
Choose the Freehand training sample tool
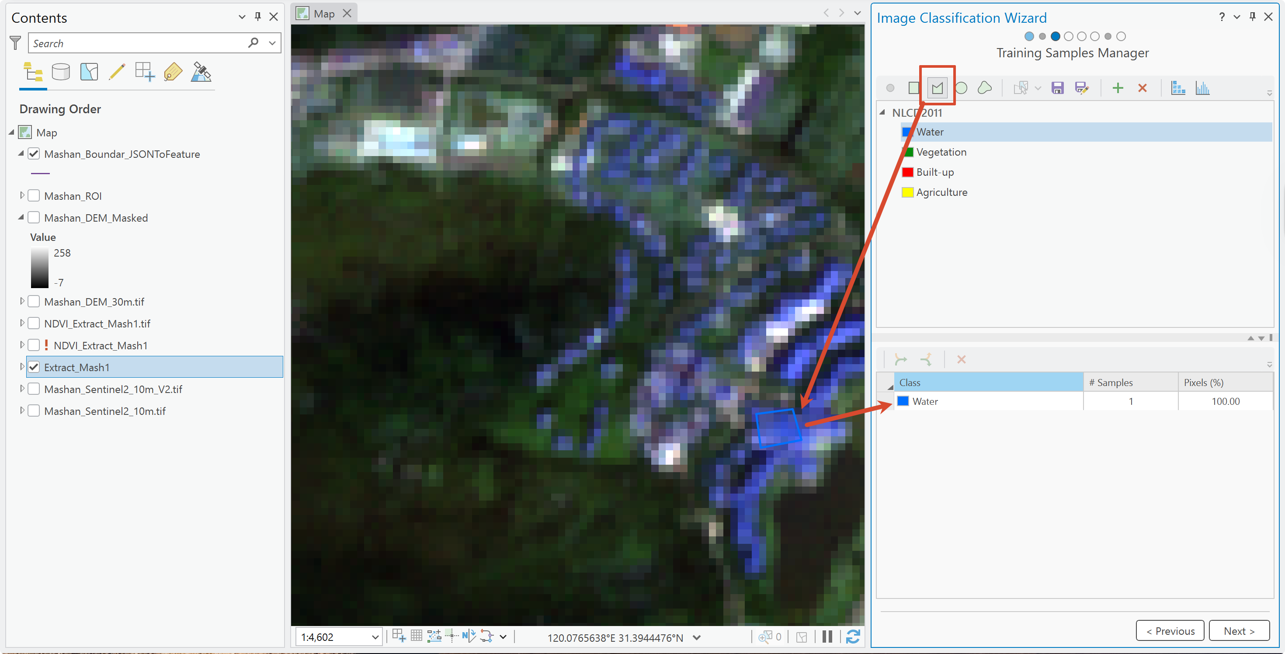(x=985, y=88)
